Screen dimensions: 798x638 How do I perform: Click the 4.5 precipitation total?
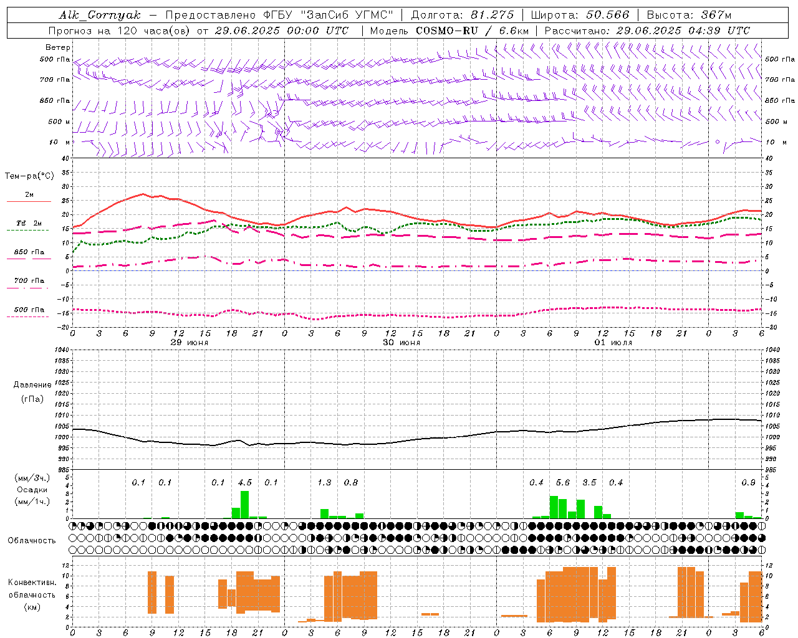pyautogui.click(x=245, y=483)
